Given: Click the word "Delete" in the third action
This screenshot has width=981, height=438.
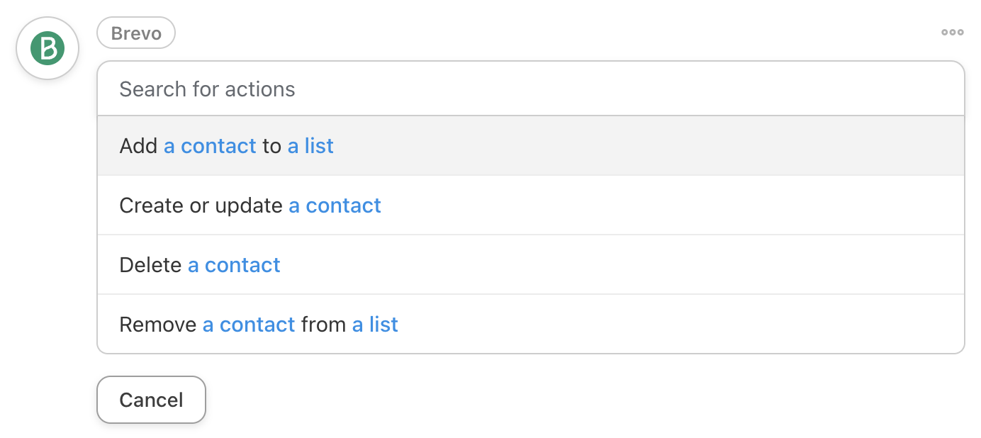Looking at the screenshot, I should coord(150,265).
